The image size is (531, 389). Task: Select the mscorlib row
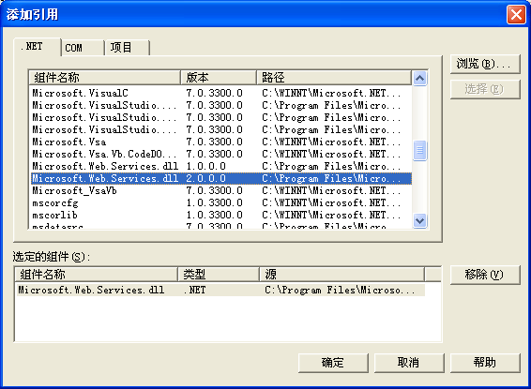tap(221, 215)
